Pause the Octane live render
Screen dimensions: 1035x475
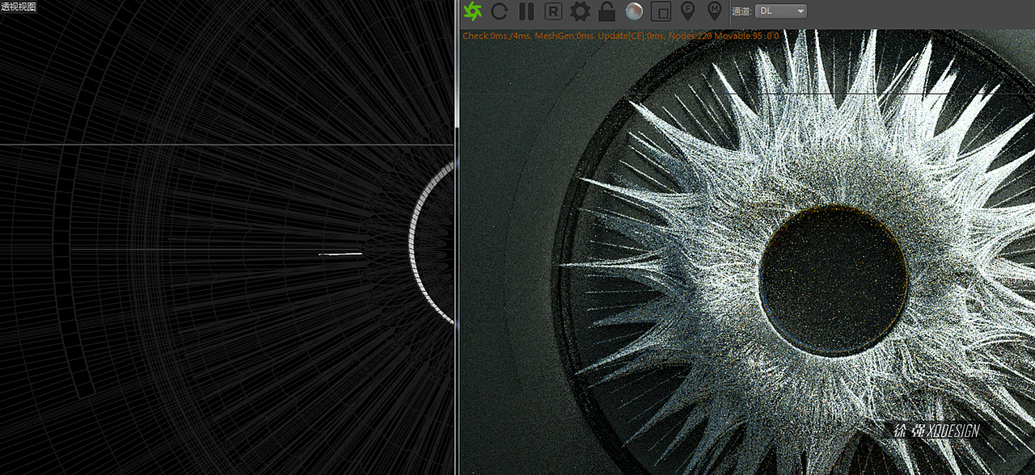526,11
